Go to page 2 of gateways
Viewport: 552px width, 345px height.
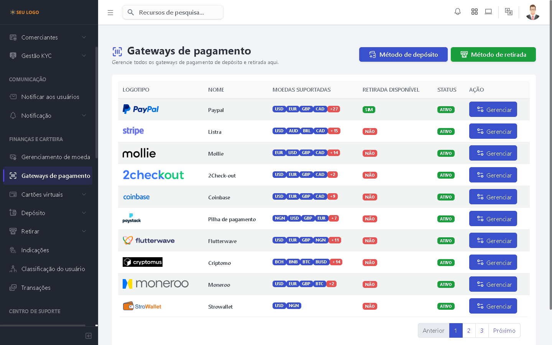click(469, 330)
